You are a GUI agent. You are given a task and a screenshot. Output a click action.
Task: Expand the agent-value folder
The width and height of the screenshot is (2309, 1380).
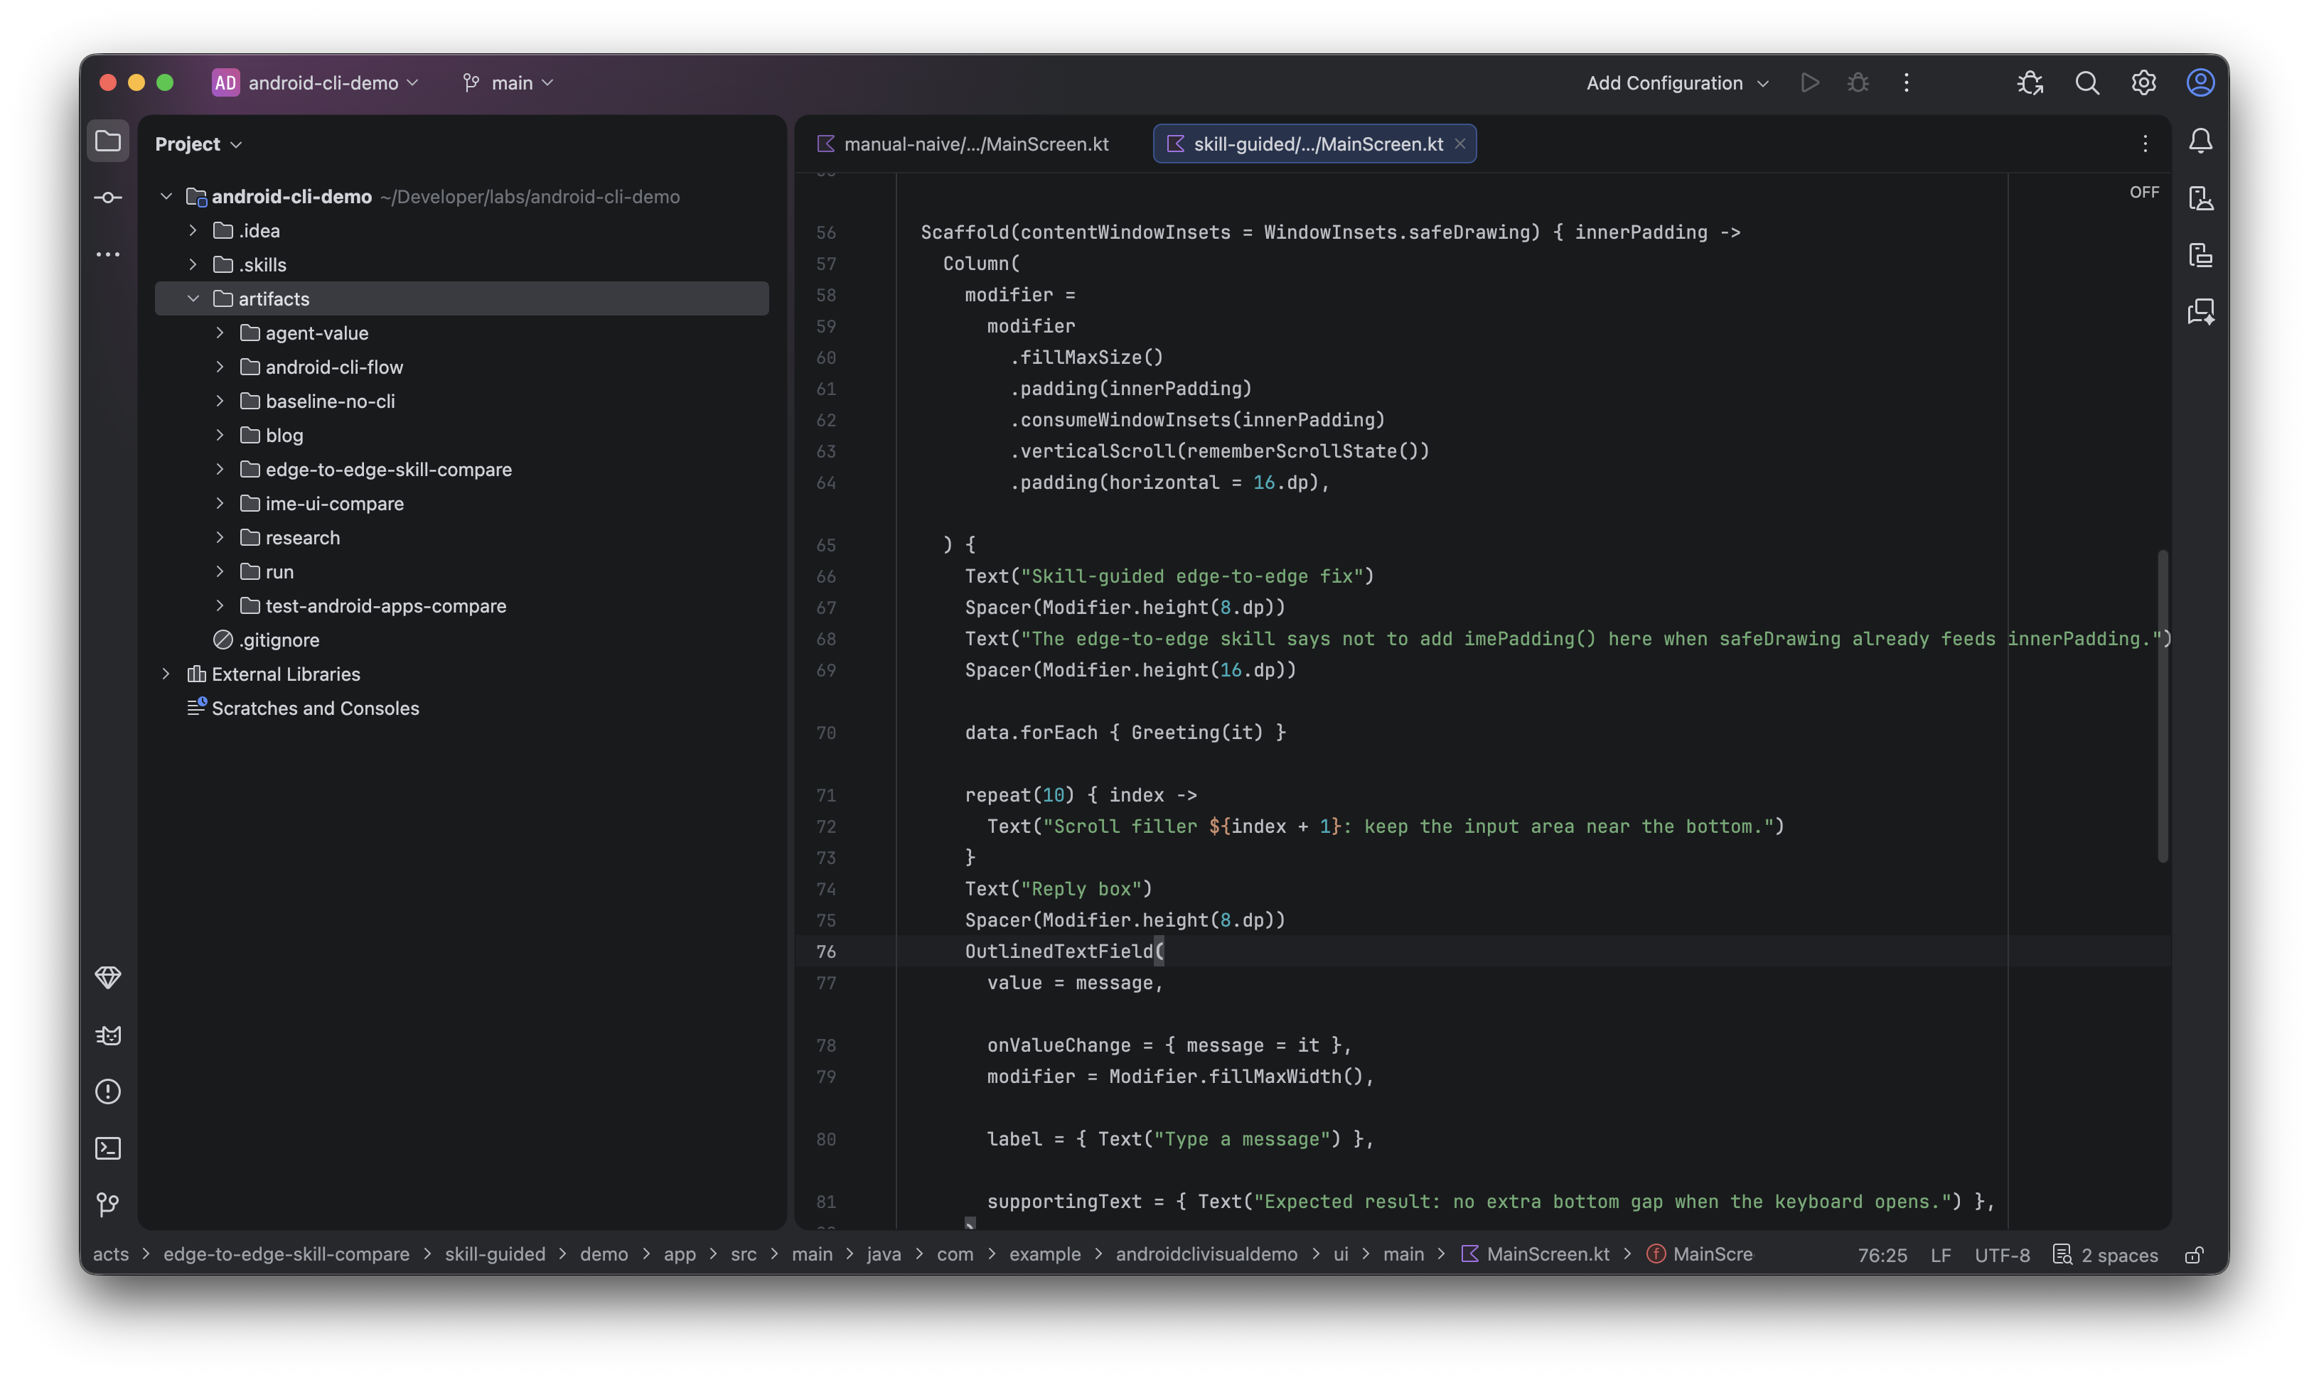(x=220, y=333)
